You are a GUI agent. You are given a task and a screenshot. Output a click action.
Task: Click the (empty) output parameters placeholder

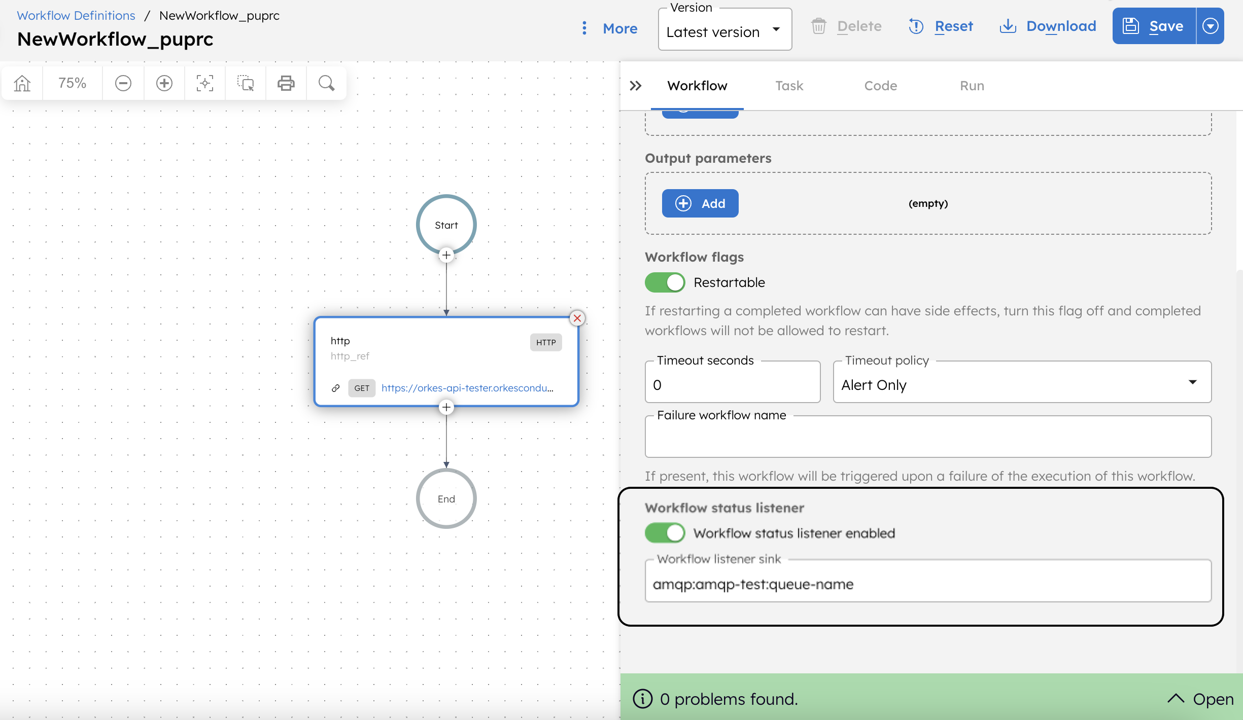[x=928, y=203]
